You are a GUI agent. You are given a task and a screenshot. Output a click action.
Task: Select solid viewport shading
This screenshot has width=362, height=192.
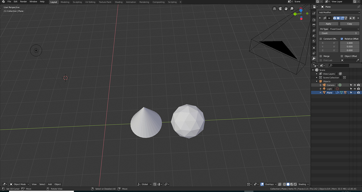[x=288, y=184]
